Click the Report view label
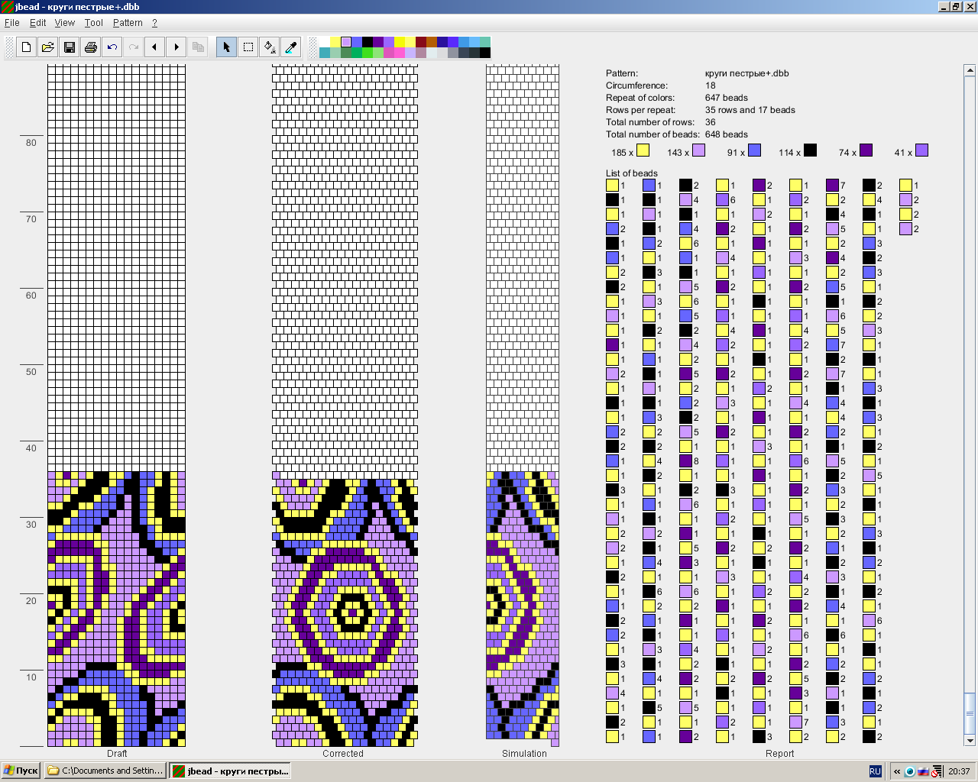Screen dimensions: 978x782 point(779,753)
